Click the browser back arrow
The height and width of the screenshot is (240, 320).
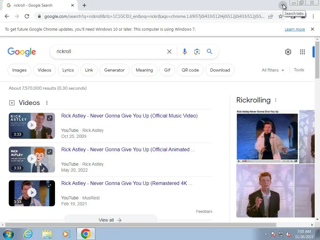click(7, 16)
